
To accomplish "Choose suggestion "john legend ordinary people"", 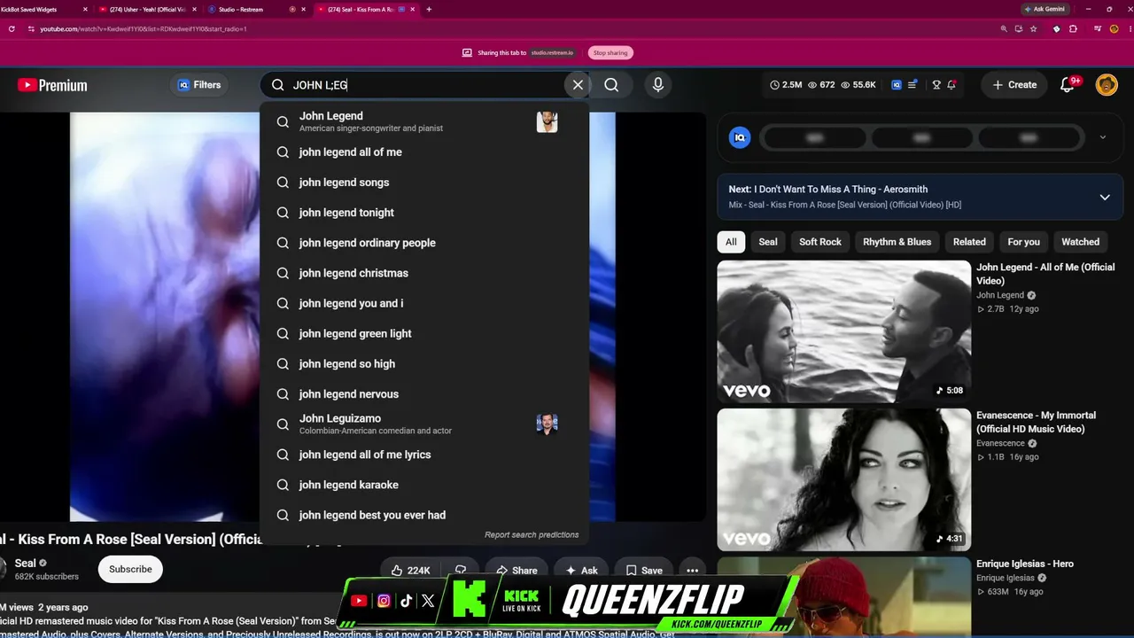I will click(424, 243).
